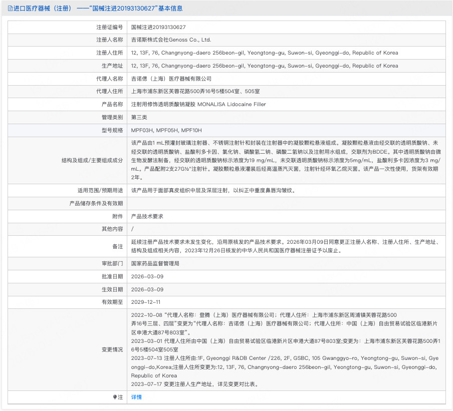Click the 生产地址 label

(112, 66)
